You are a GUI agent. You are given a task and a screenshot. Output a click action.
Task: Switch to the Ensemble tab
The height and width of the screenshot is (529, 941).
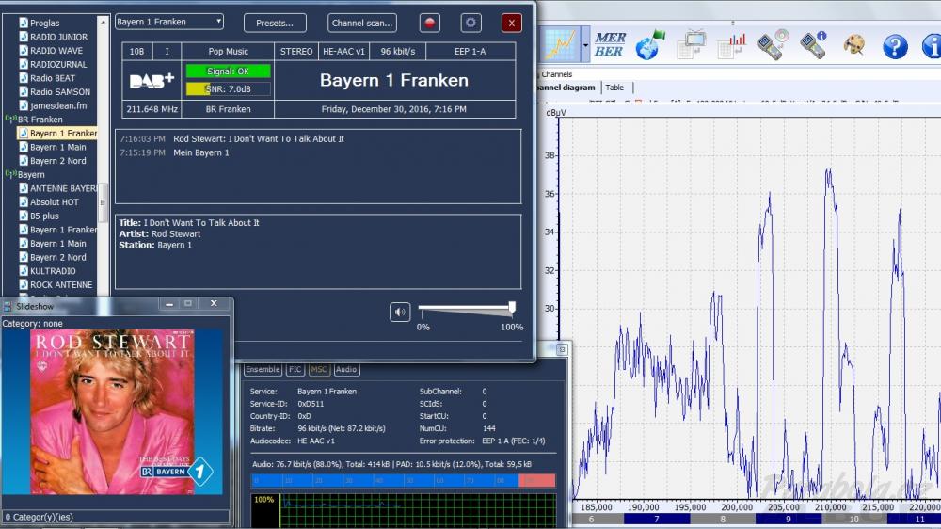(263, 369)
